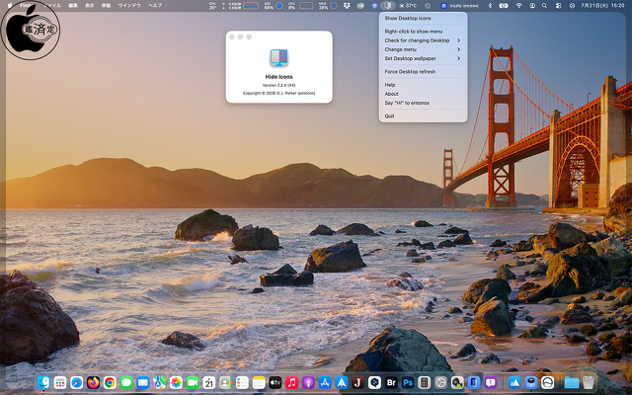Click Hide Icons app icon in About window
The width and height of the screenshot is (632, 395).
pyautogui.click(x=278, y=57)
